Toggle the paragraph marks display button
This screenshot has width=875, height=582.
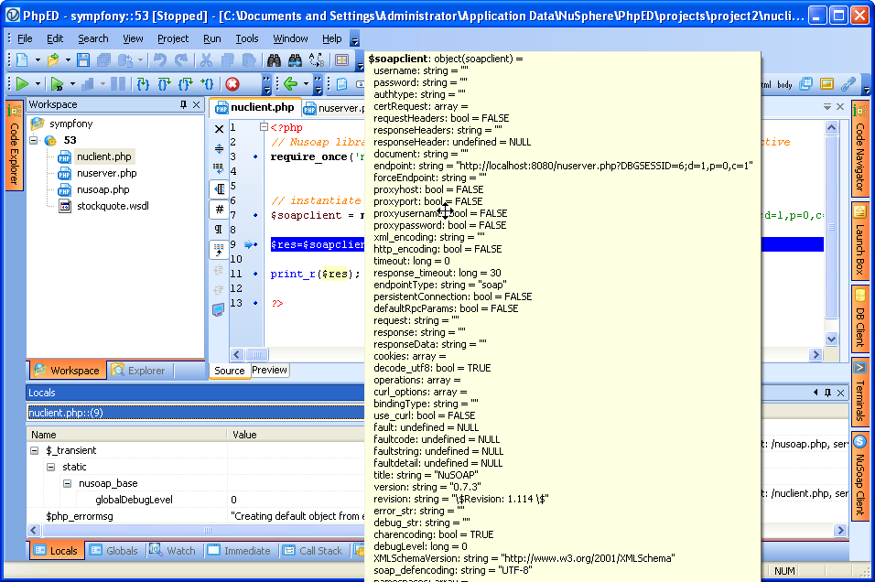pyautogui.click(x=219, y=229)
